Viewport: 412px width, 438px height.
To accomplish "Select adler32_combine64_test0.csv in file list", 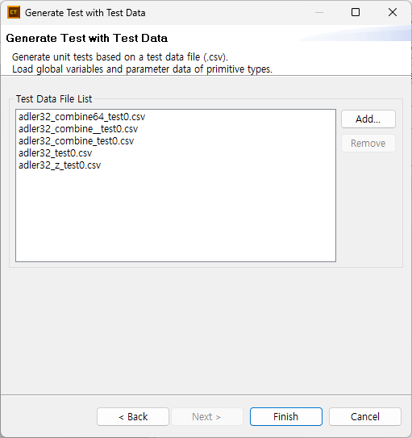I will (x=81, y=116).
